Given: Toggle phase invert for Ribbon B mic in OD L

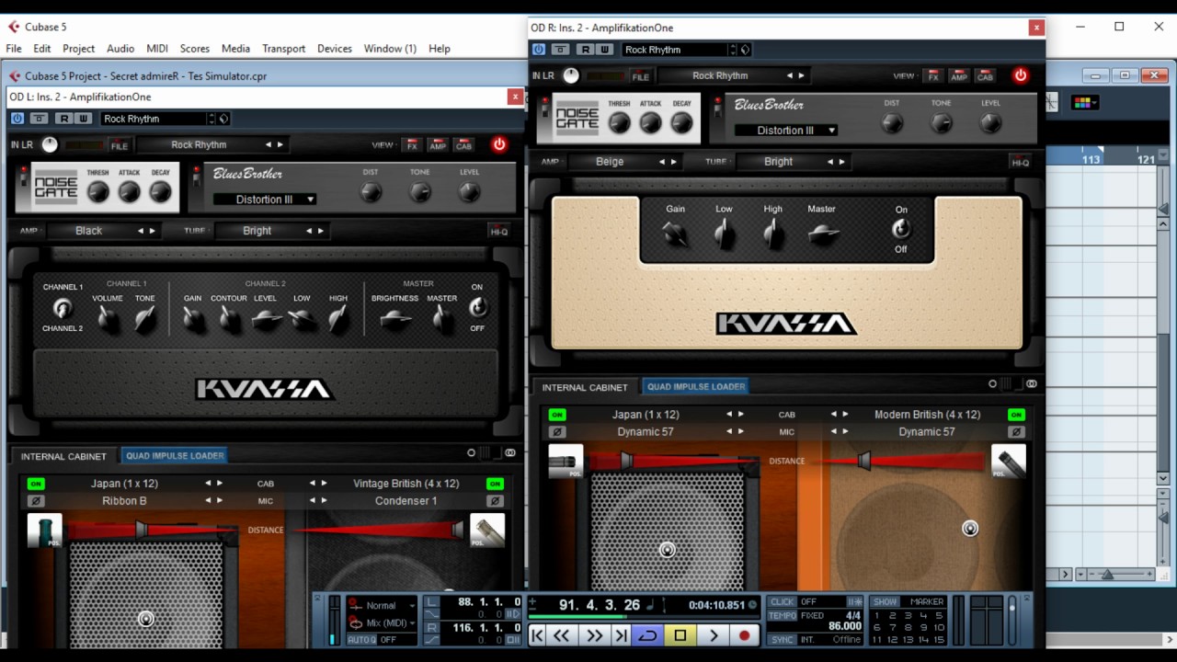Looking at the screenshot, I should click(36, 501).
